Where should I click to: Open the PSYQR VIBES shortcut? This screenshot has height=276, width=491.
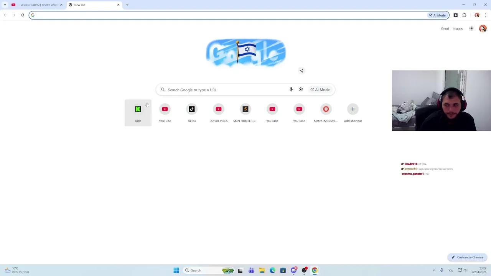pyautogui.click(x=219, y=113)
